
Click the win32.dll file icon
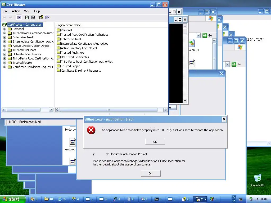(x=192, y=43)
